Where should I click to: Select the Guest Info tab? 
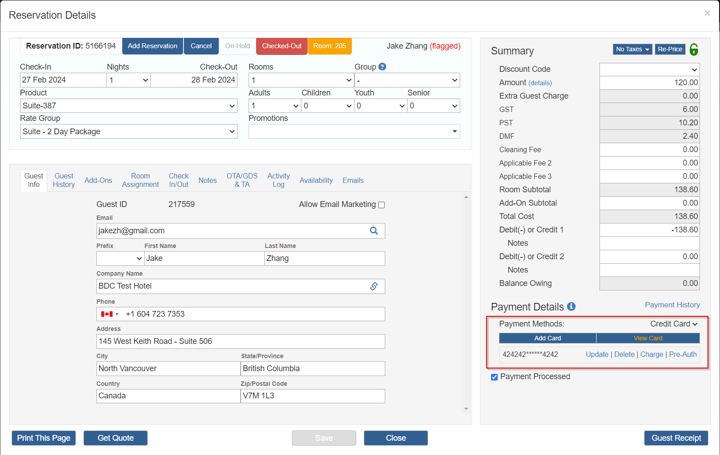tap(34, 180)
